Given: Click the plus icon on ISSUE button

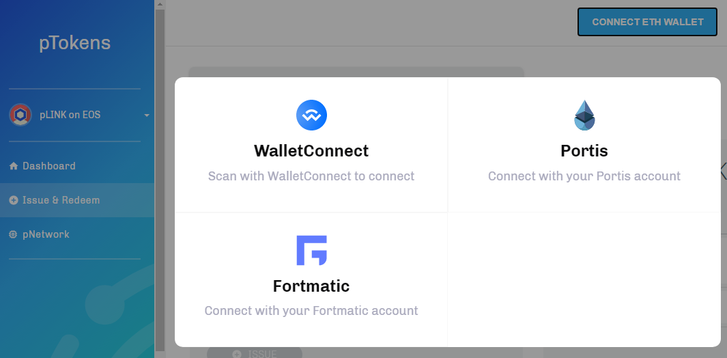Looking at the screenshot, I should (237, 355).
